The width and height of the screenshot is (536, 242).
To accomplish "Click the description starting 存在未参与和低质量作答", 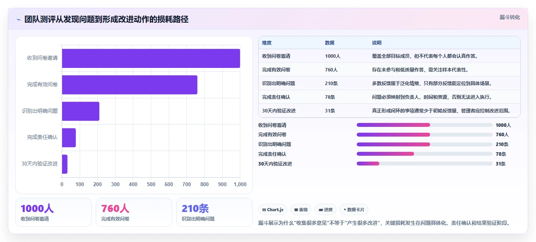I will coord(420,70).
